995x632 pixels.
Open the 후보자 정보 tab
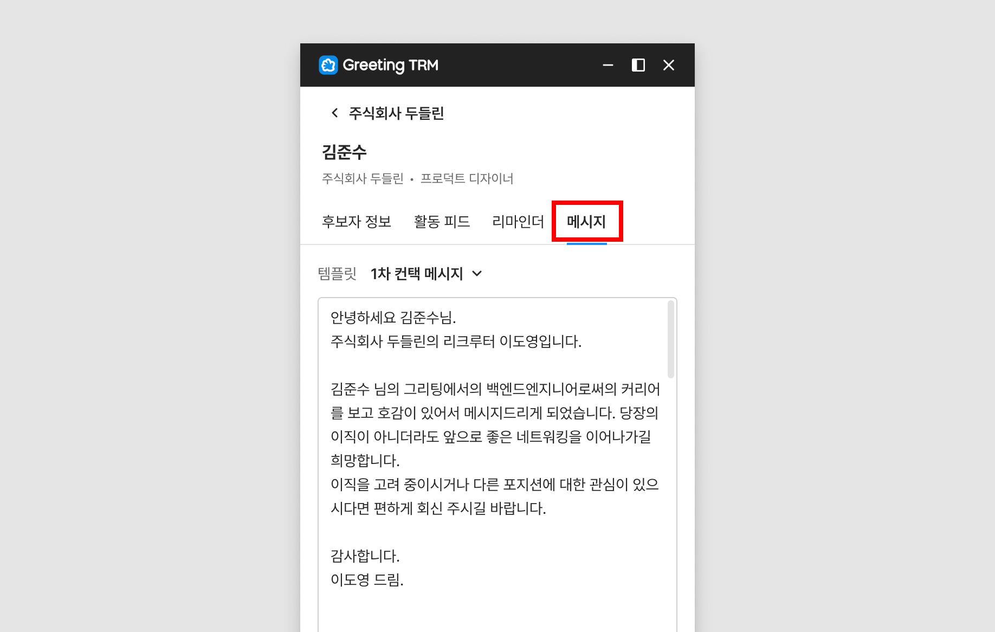357,222
